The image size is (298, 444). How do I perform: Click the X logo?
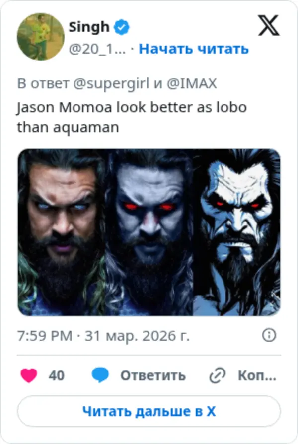269,26
